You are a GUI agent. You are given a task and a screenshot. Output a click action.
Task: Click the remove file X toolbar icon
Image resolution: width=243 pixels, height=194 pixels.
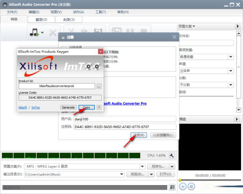[x=53, y=33]
